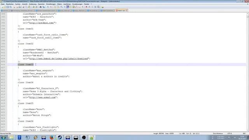Image resolution: width=249 pixels, height=140 pixels.
Task: Click the line className="mas_weapons"
Action: point(39,70)
